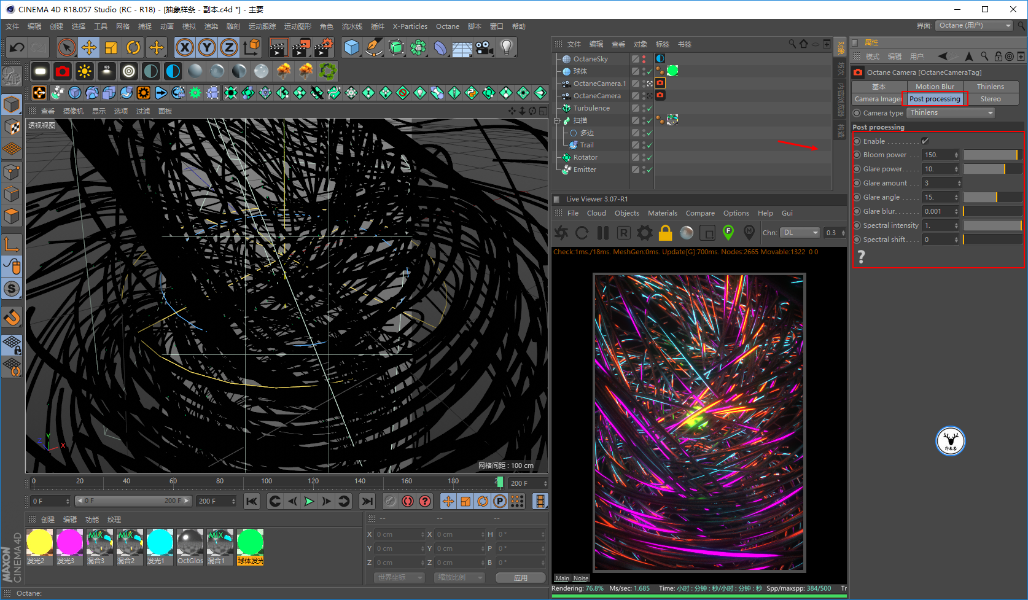Switch Live Viewer to the Noise tab
Image resolution: width=1028 pixels, height=600 pixels.
tap(581, 579)
